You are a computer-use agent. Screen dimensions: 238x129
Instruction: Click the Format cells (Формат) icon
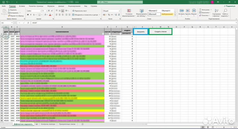coord(194,11)
